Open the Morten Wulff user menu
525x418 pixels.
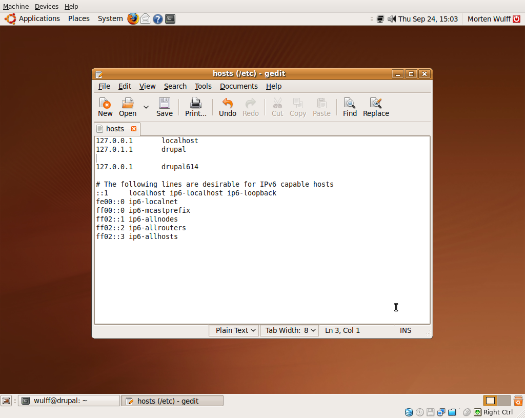click(489, 19)
